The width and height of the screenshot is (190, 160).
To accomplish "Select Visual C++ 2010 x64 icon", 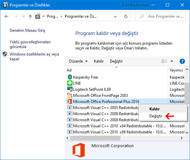I will point(70,126).
